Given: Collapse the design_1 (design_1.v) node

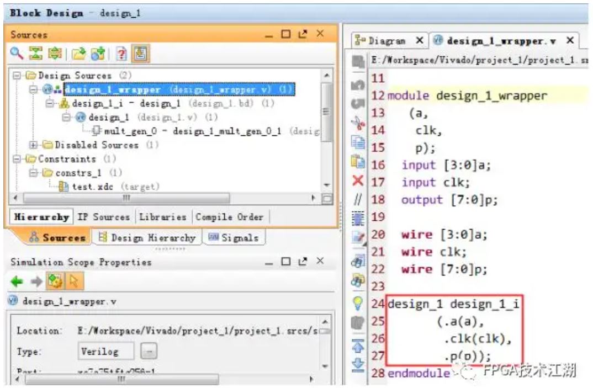Looking at the screenshot, I should 66,117.
